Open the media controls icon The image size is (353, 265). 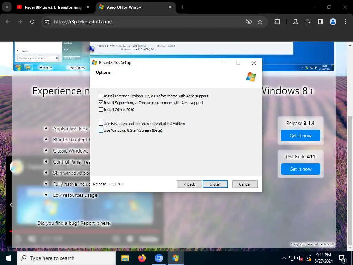tap(308, 22)
